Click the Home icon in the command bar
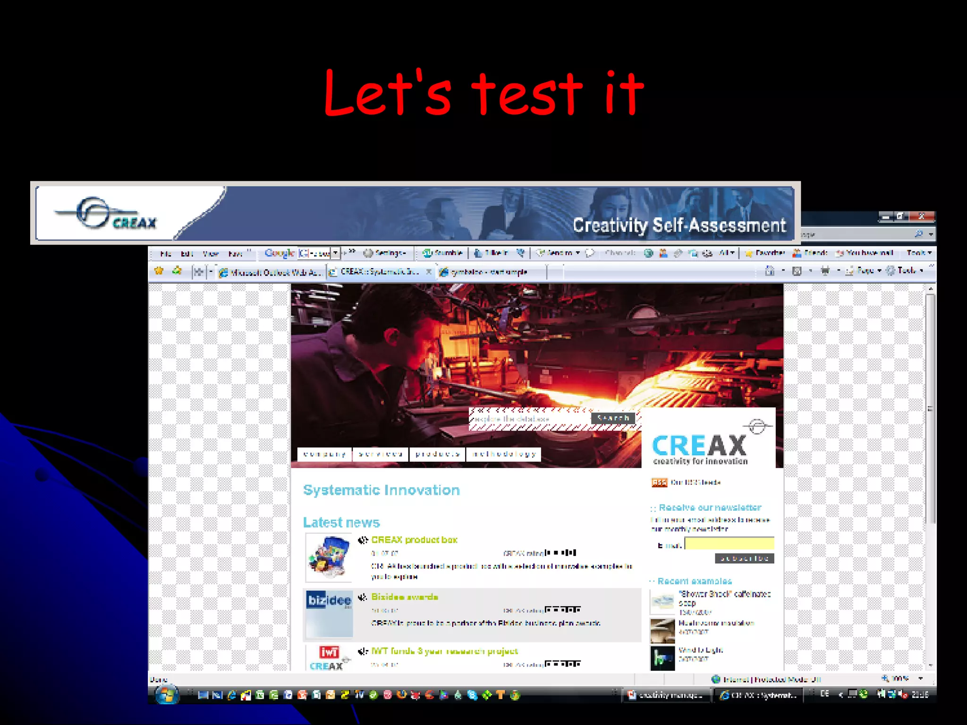Screen dimensions: 967x725 [770, 270]
